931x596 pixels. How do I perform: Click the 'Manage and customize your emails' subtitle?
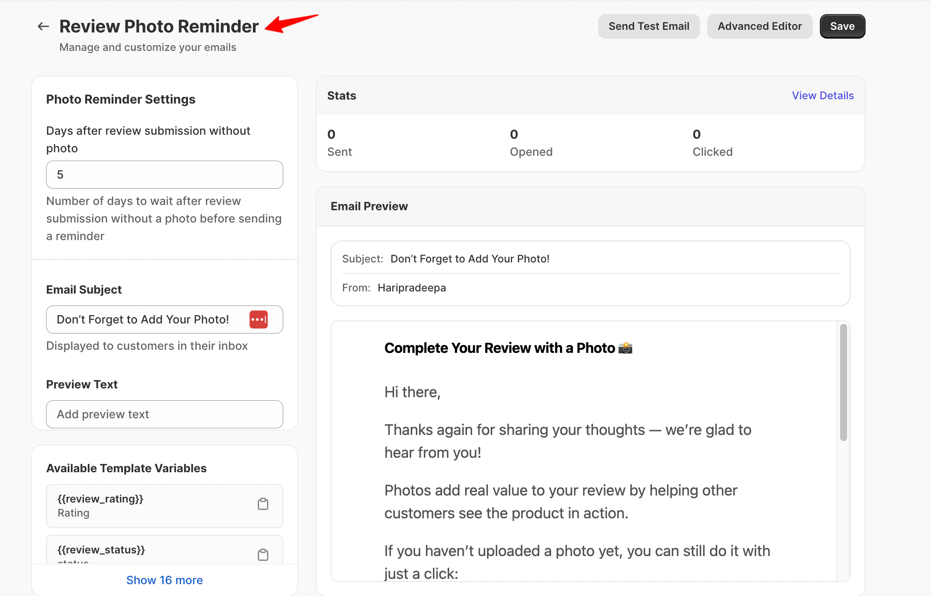click(148, 47)
